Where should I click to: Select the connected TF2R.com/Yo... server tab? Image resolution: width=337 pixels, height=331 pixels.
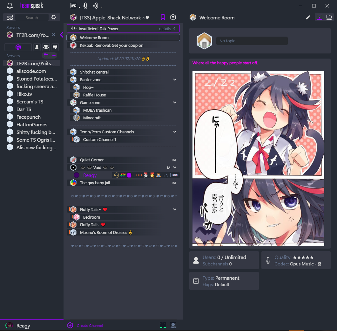(32, 35)
